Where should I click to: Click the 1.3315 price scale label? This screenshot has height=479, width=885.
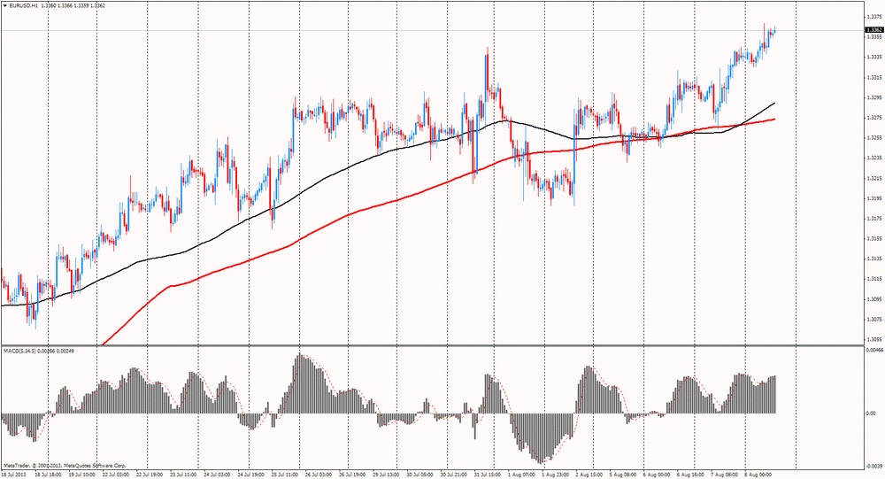pos(873,77)
